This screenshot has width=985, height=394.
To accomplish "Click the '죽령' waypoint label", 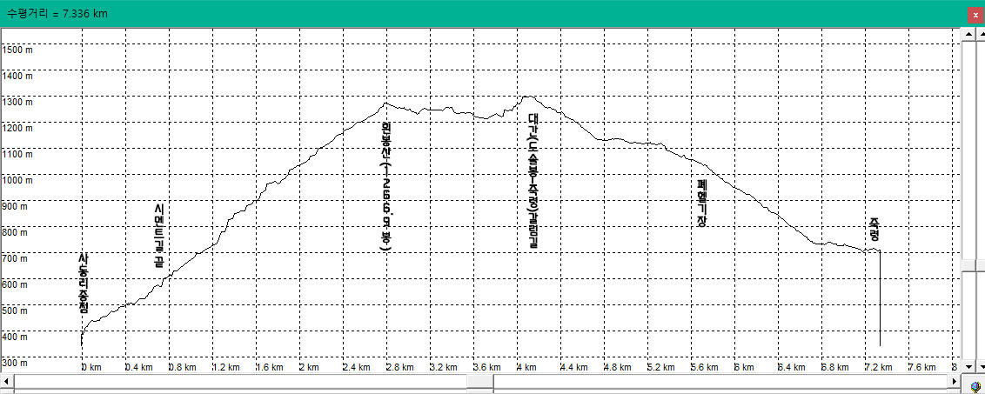I will coord(875,230).
